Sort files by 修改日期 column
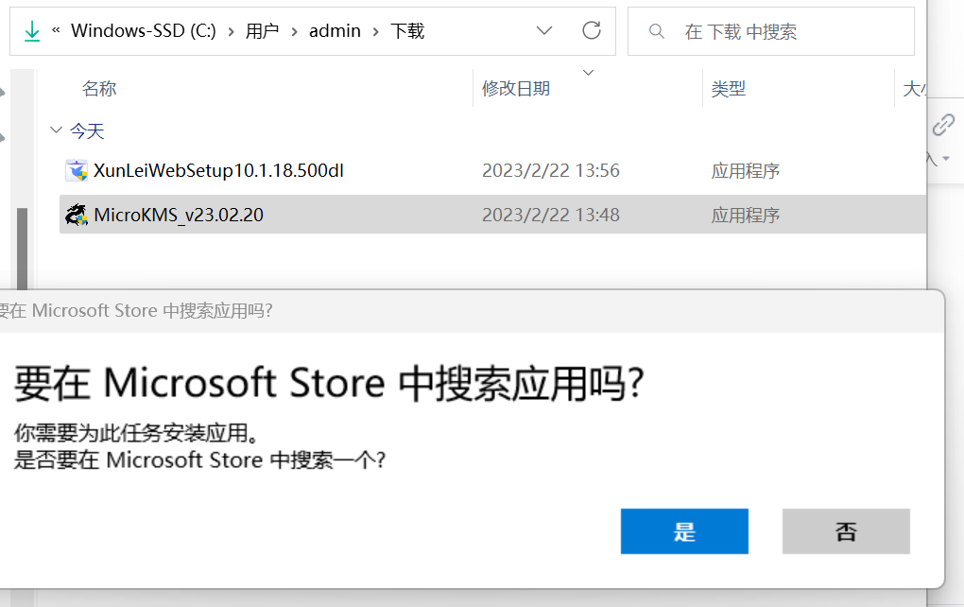 [x=516, y=89]
